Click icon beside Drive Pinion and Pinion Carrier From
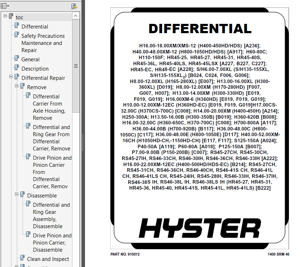Image resolution: width=300 pixels, height=267 pixels. click(28, 156)
